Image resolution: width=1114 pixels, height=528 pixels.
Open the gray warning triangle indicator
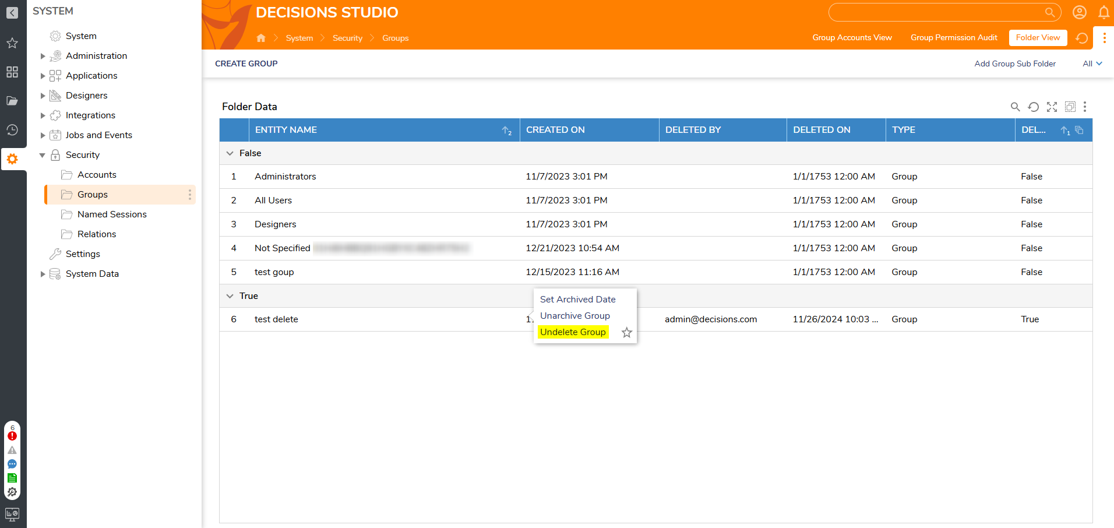[x=12, y=450]
